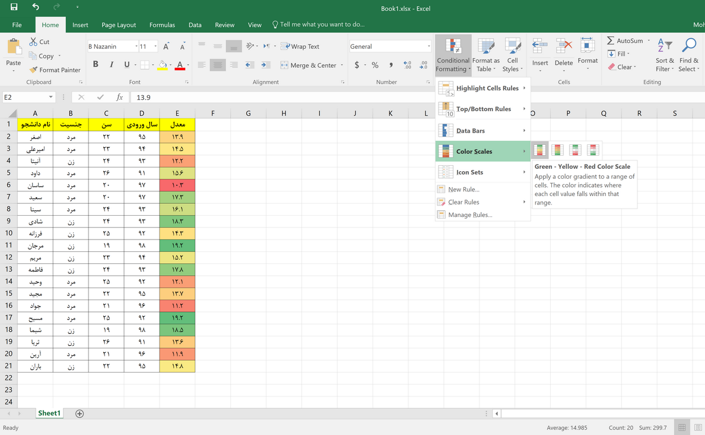
Task: Toggle Bold formatting
Action: click(96, 65)
